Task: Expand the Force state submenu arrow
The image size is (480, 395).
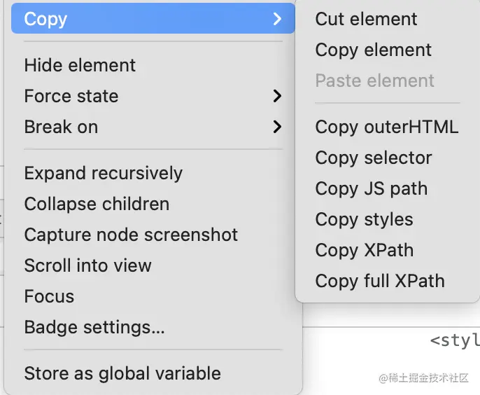Action: tap(278, 96)
